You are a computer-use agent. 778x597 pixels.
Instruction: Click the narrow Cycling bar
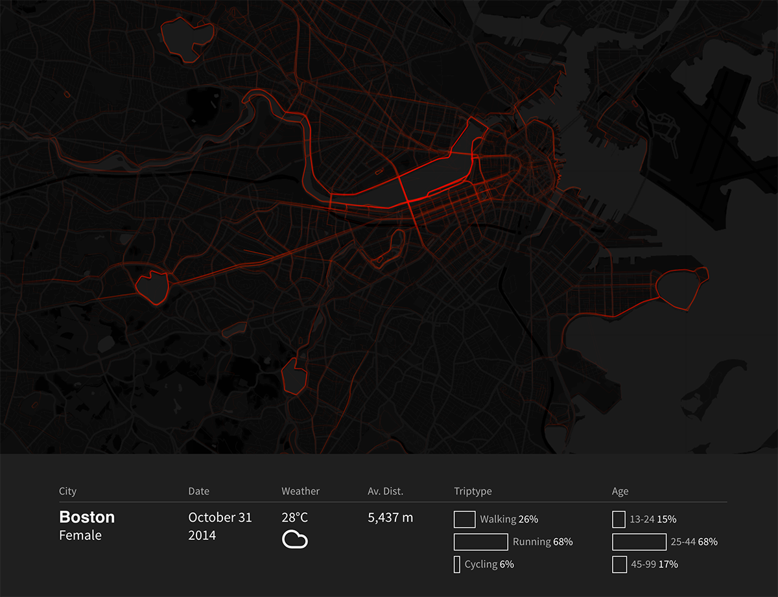click(x=456, y=564)
